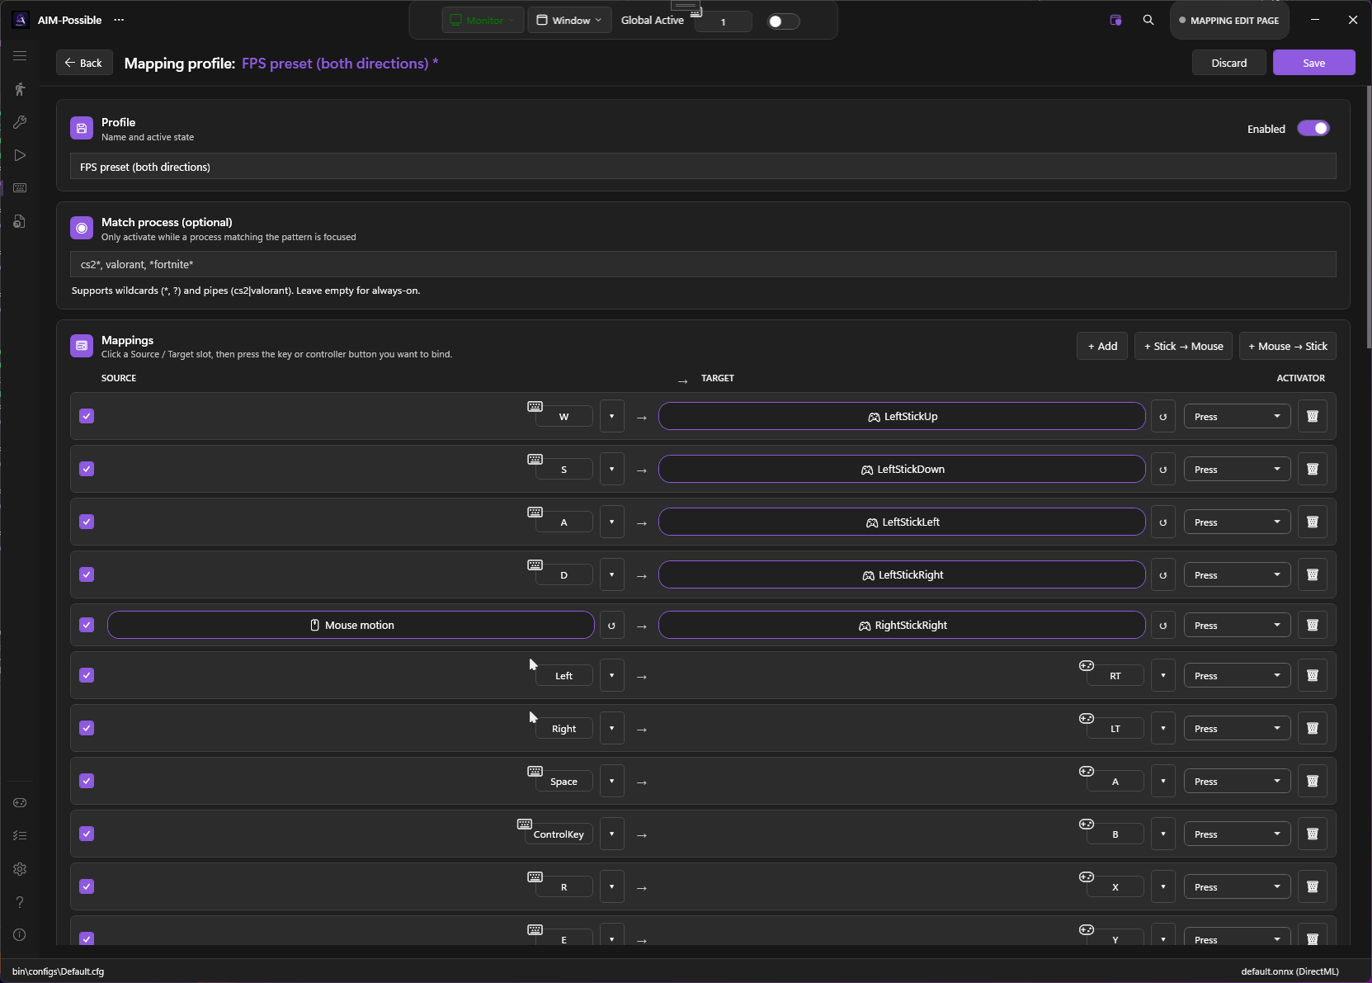Toggle the Global Active switch
The height and width of the screenshot is (983, 1372).
(783, 21)
